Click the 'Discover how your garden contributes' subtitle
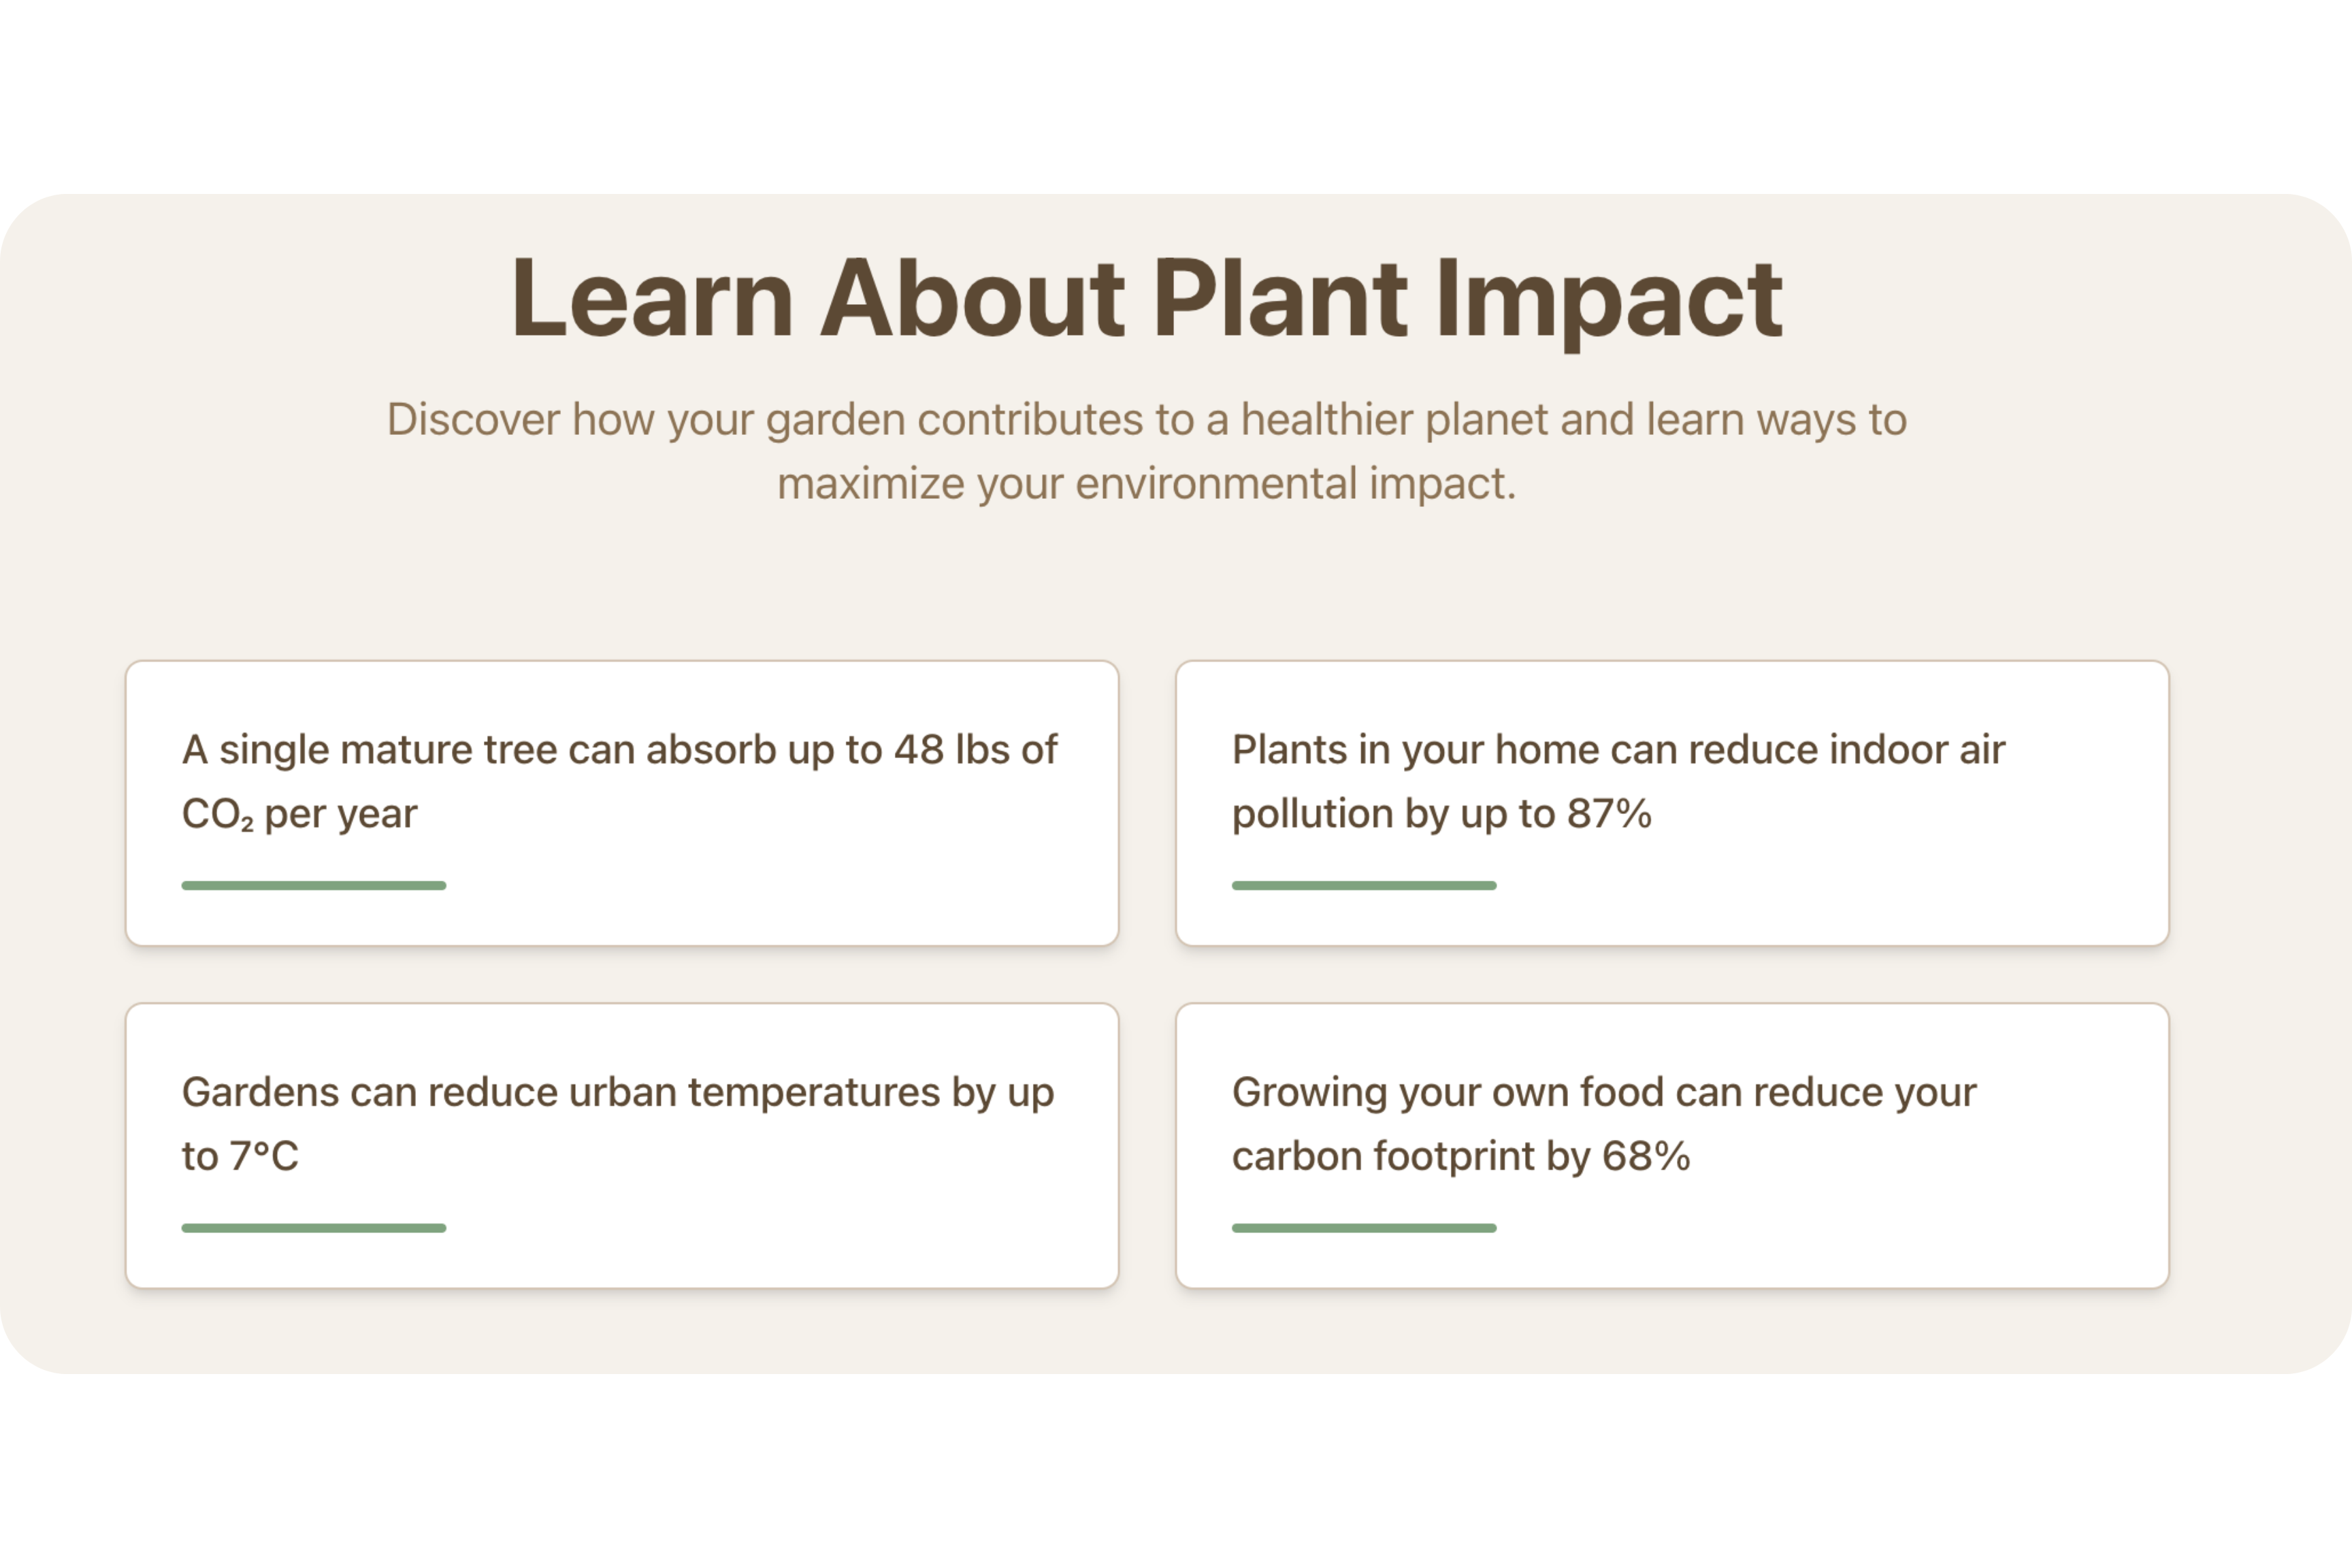Viewport: 2352px width, 1568px height. (1146, 451)
